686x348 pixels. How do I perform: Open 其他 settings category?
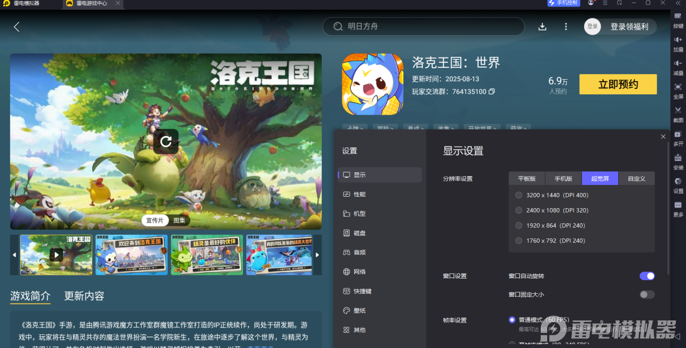pos(380,330)
